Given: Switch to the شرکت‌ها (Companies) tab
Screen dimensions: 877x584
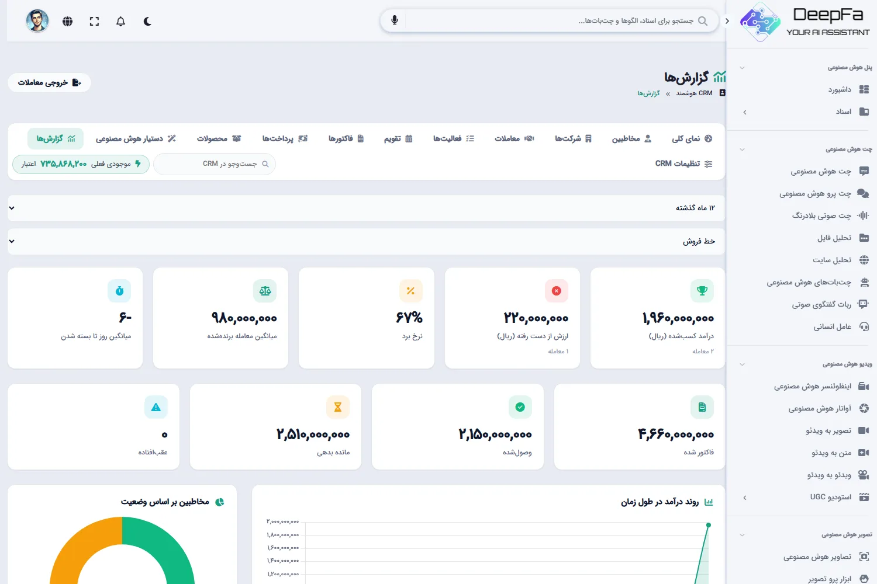Looking at the screenshot, I should (573, 138).
